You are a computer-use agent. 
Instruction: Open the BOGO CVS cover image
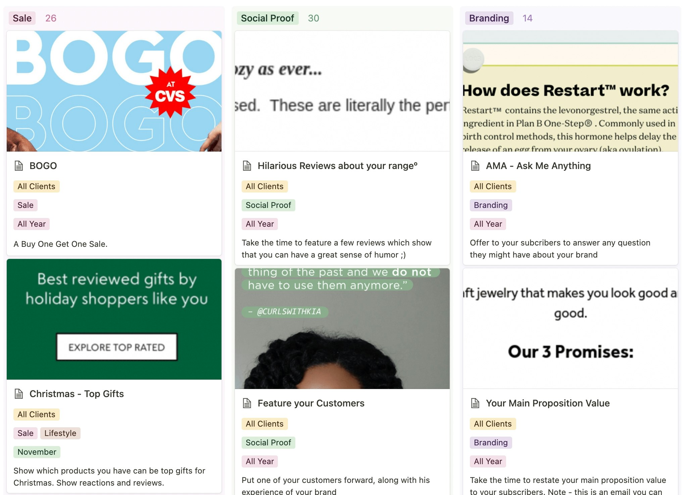(x=114, y=91)
